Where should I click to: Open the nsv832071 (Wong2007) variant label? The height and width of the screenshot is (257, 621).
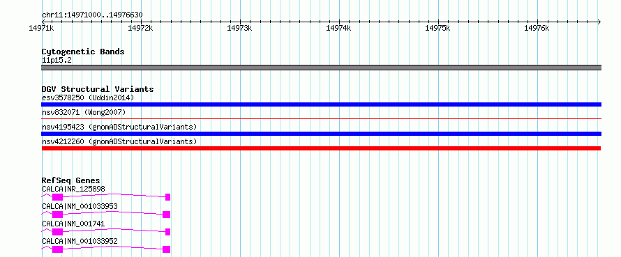click(84, 113)
